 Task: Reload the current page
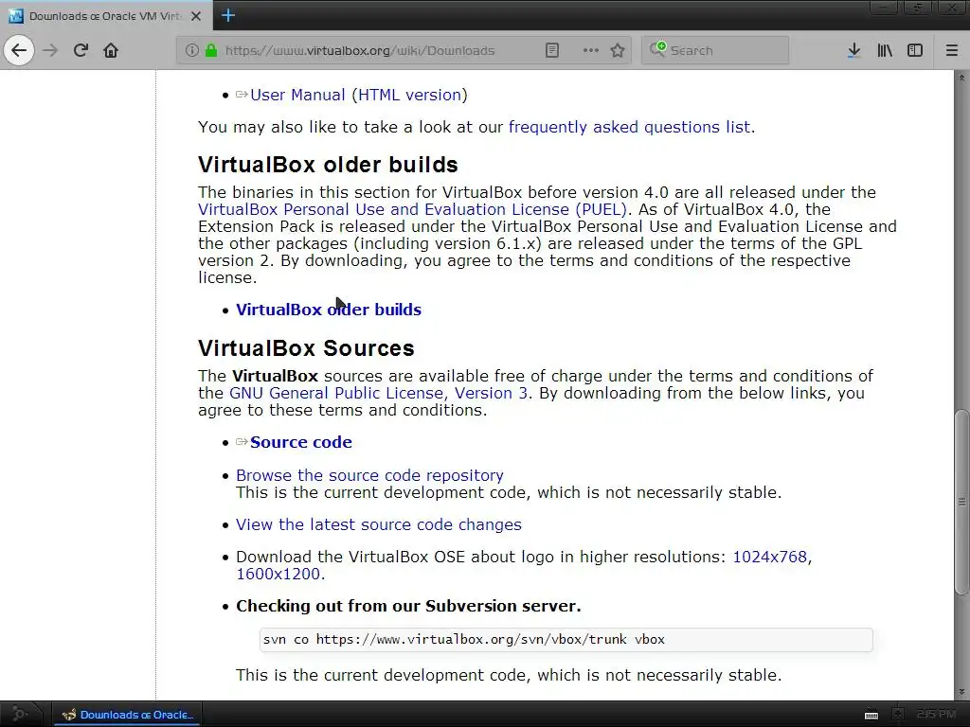[x=81, y=50]
